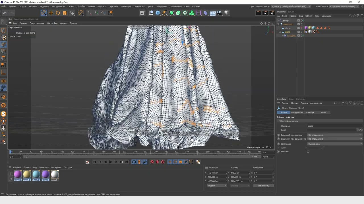The height and width of the screenshot is (204, 364).
Task: Click the Применить button
Action: point(263,186)
